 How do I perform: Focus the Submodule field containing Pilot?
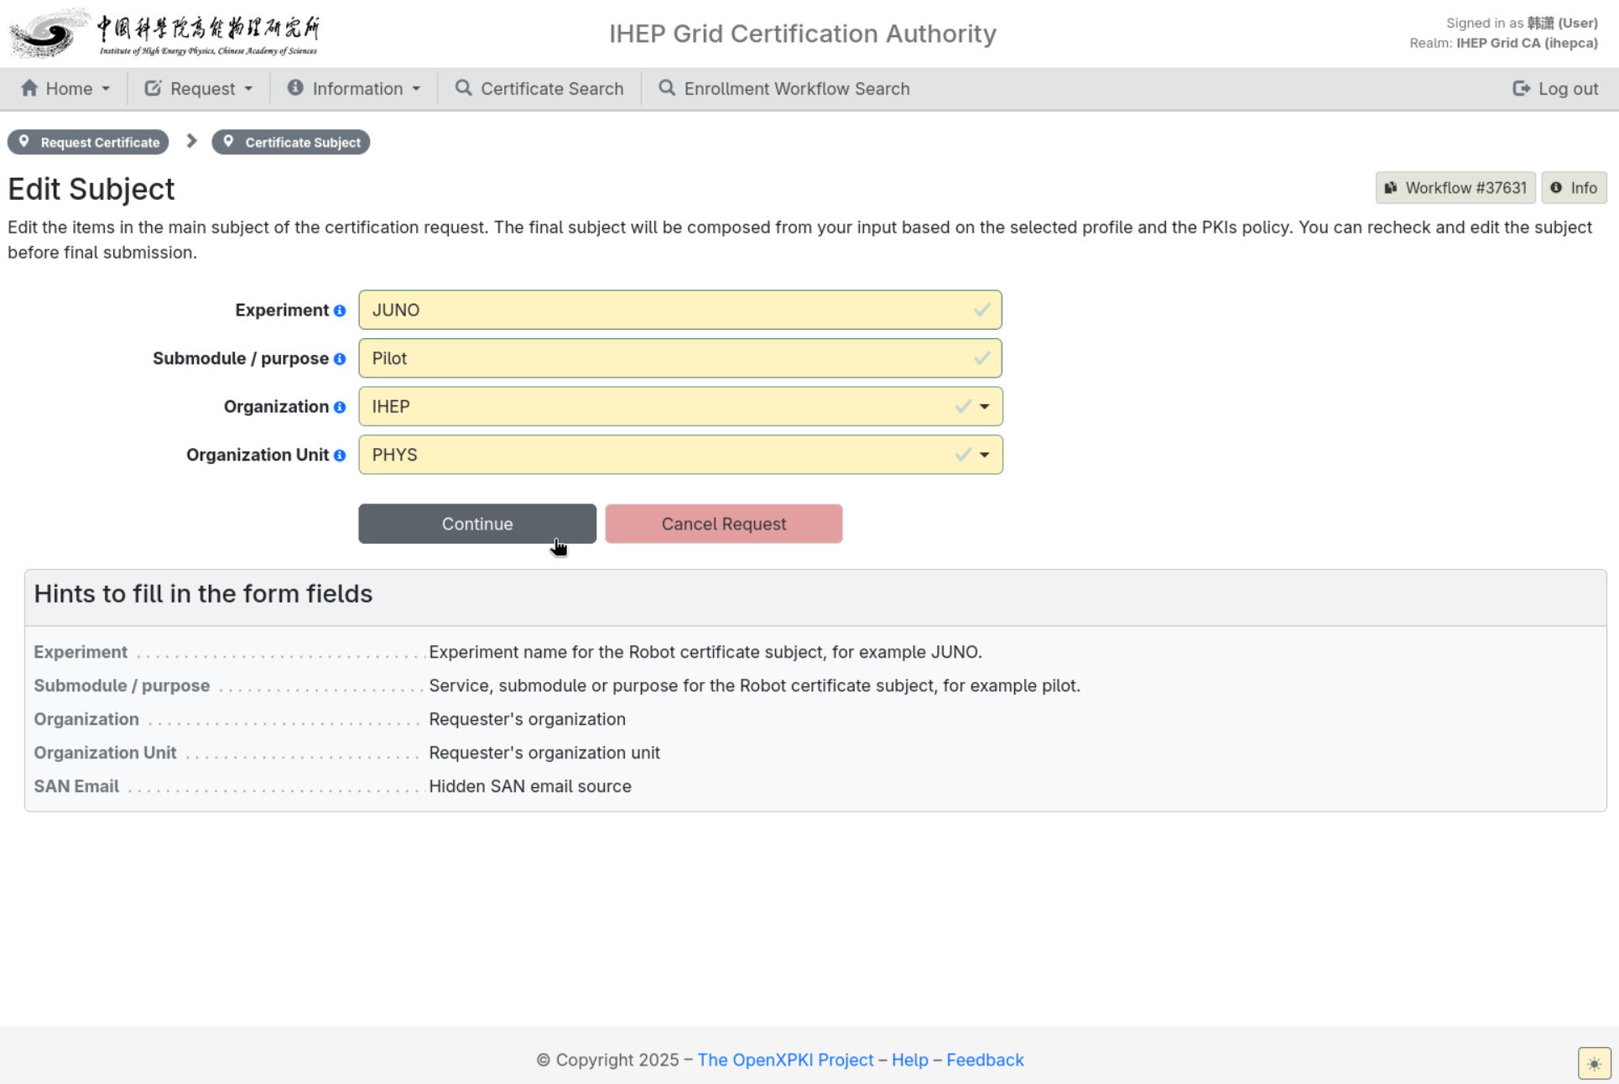[x=680, y=358]
